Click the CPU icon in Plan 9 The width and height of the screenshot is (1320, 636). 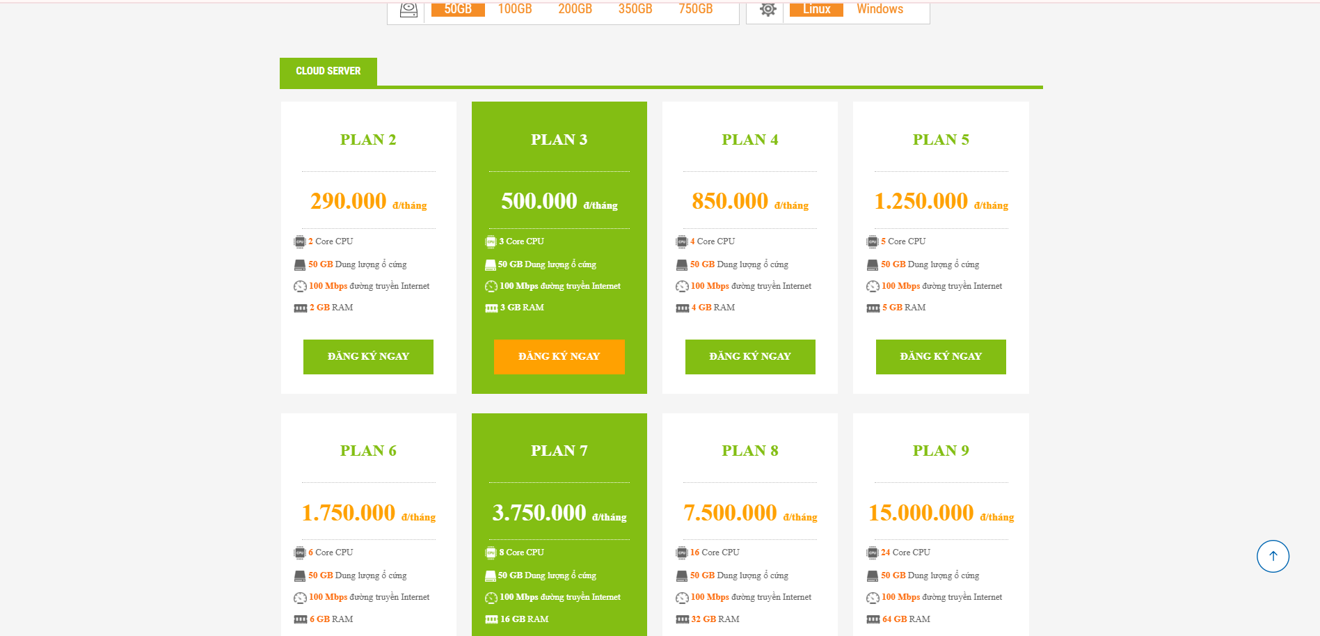(x=873, y=553)
